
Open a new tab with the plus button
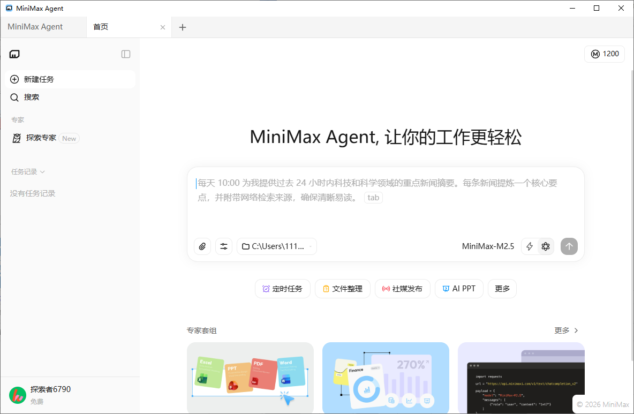183,27
